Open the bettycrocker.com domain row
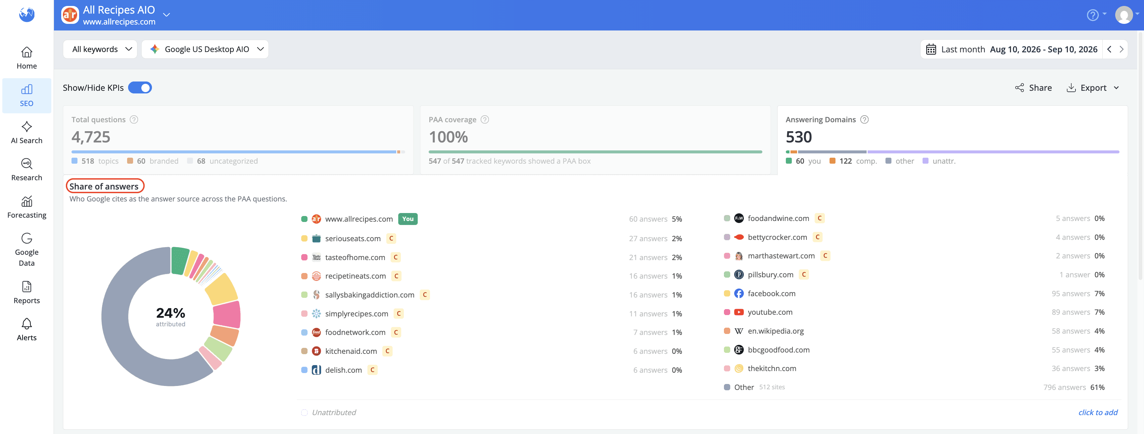1144x434 pixels. (x=914, y=237)
